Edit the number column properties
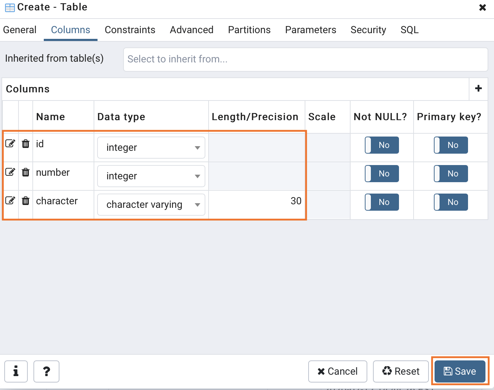 pyautogui.click(x=10, y=172)
